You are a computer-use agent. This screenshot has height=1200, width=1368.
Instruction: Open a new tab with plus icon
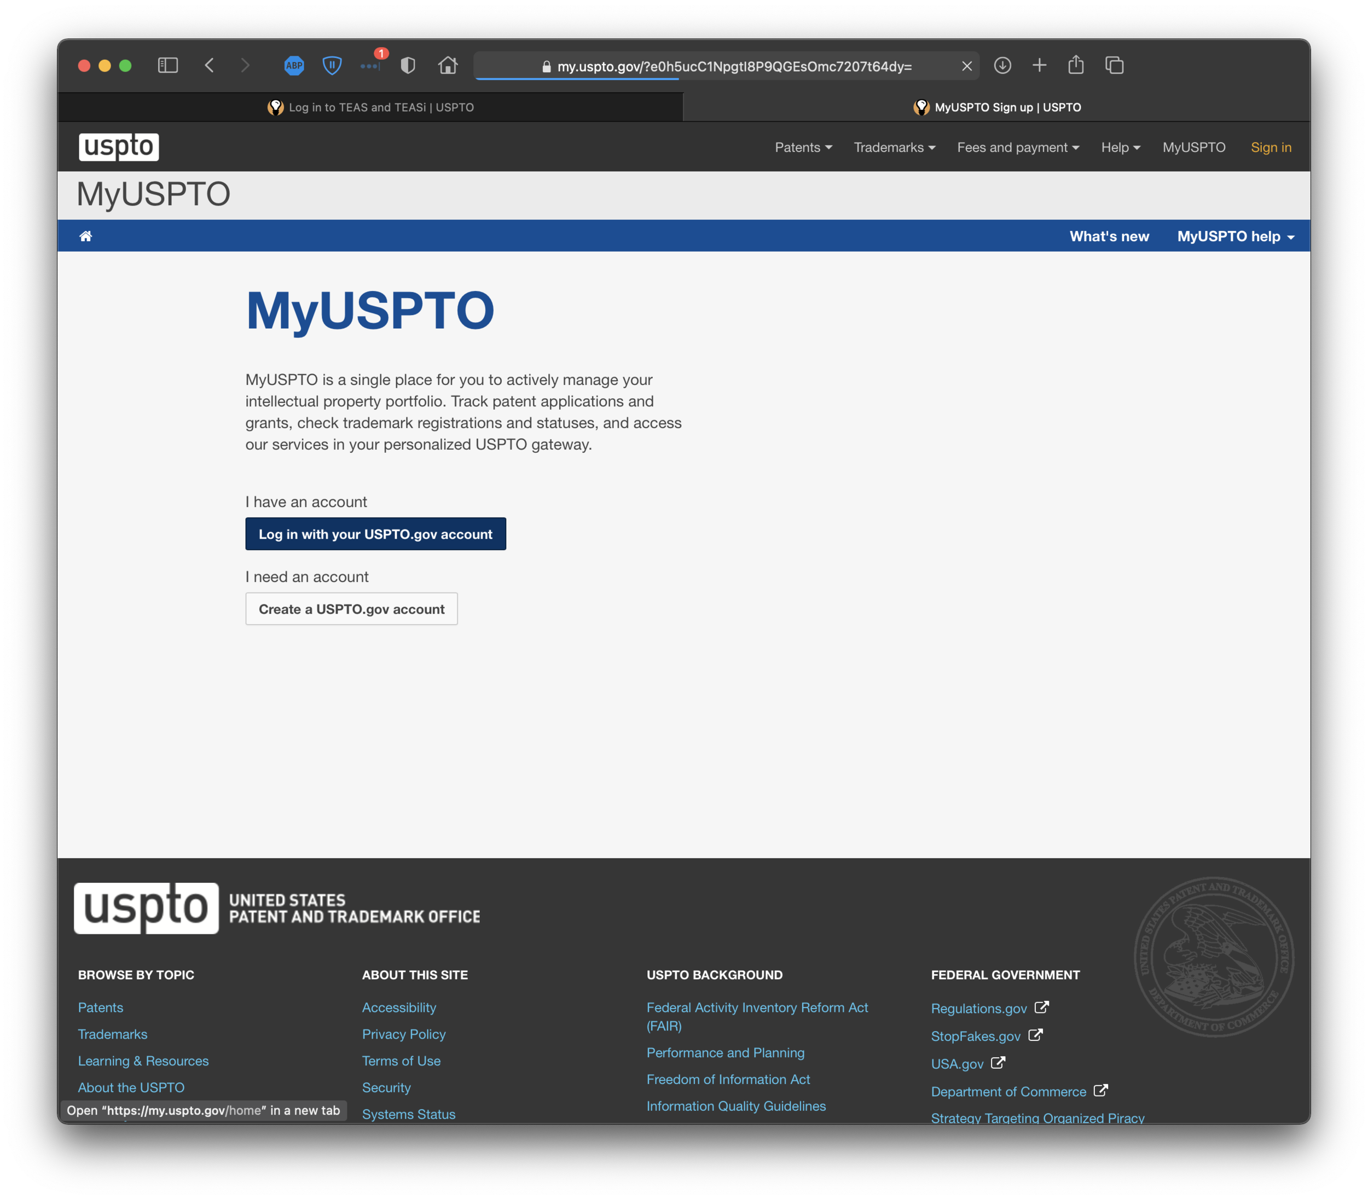[1039, 66]
